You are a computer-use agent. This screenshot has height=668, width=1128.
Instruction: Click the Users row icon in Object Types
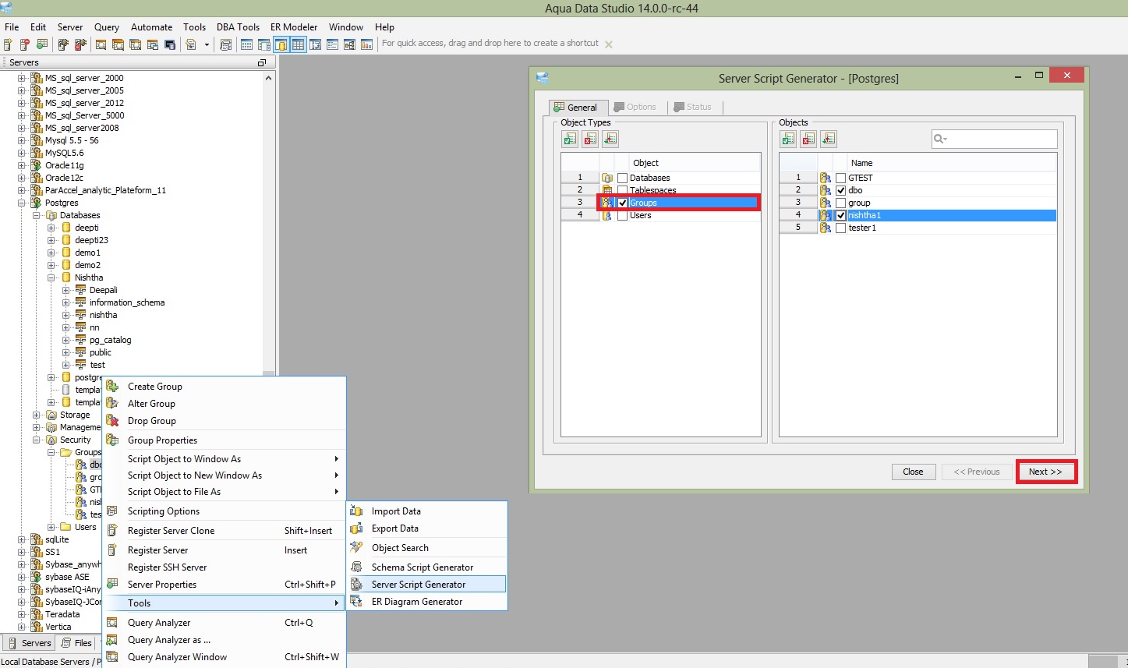(x=607, y=215)
